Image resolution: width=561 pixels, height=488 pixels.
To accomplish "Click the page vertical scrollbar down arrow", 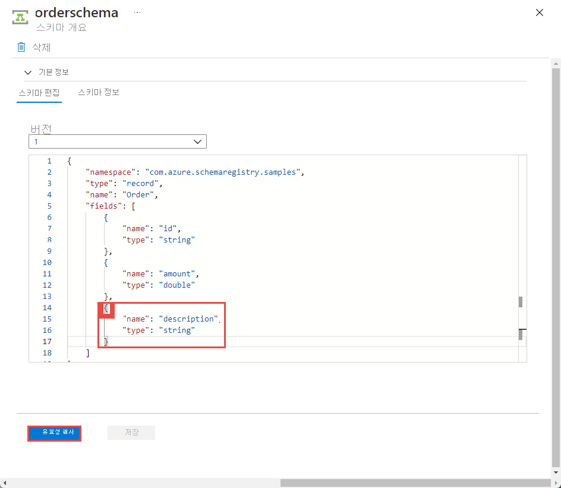I will click(x=556, y=473).
